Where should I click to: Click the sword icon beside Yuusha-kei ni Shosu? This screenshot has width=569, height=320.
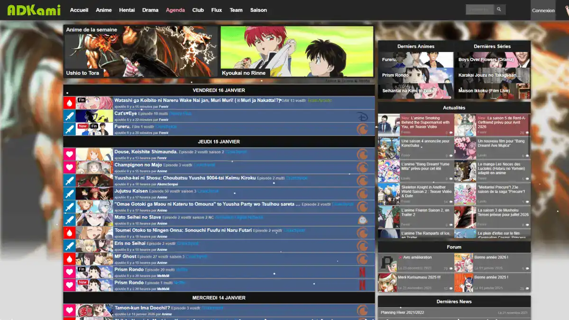(70, 181)
